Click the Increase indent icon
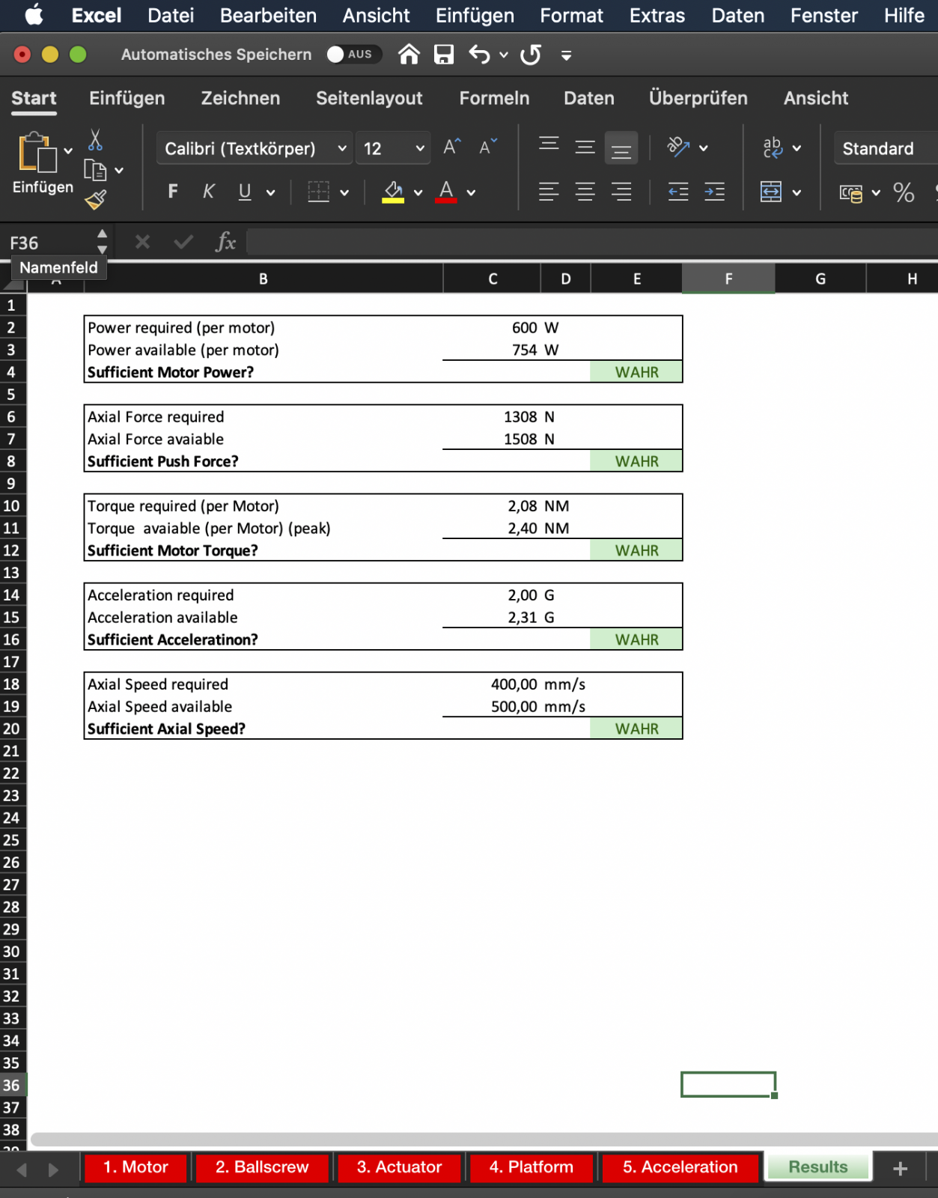 (714, 192)
